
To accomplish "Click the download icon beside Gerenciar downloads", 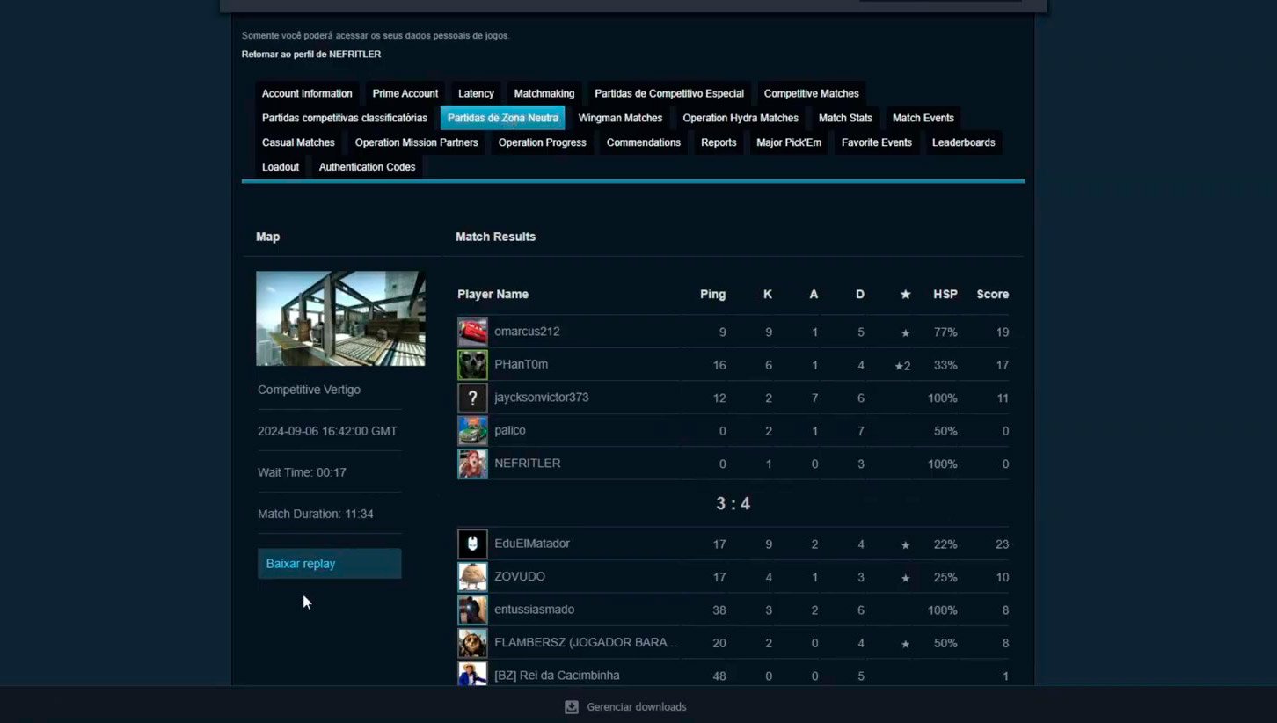I will pyautogui.click(x=572, y=707).
